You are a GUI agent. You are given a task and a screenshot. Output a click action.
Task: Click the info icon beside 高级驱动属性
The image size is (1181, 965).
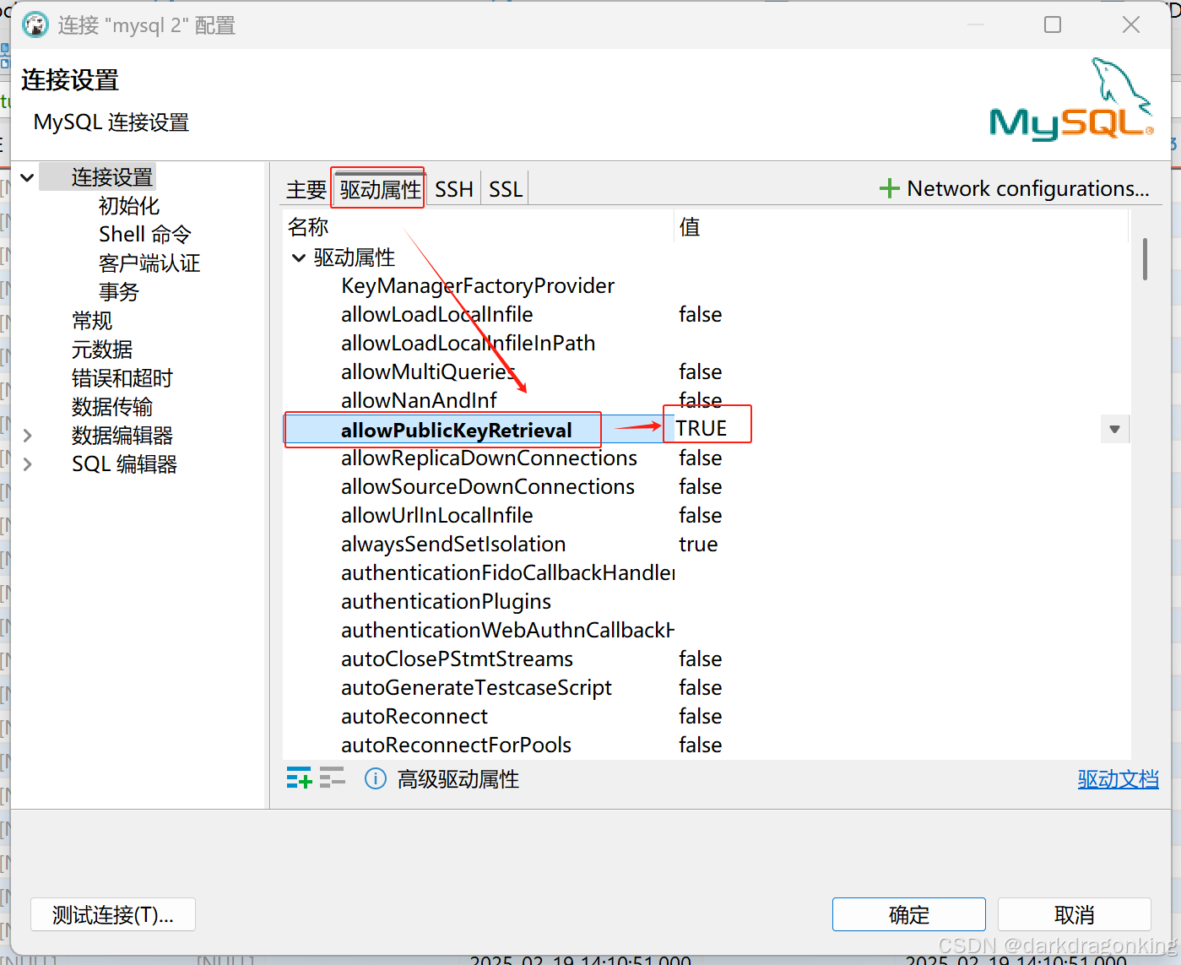point(375,779)
